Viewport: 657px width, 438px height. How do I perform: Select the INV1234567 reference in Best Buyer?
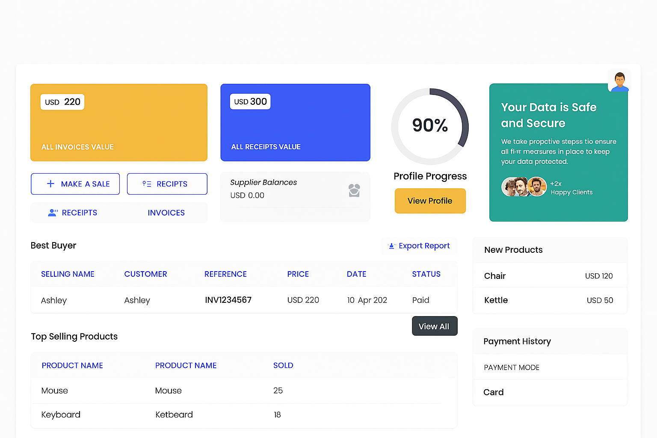click(228, 300)
